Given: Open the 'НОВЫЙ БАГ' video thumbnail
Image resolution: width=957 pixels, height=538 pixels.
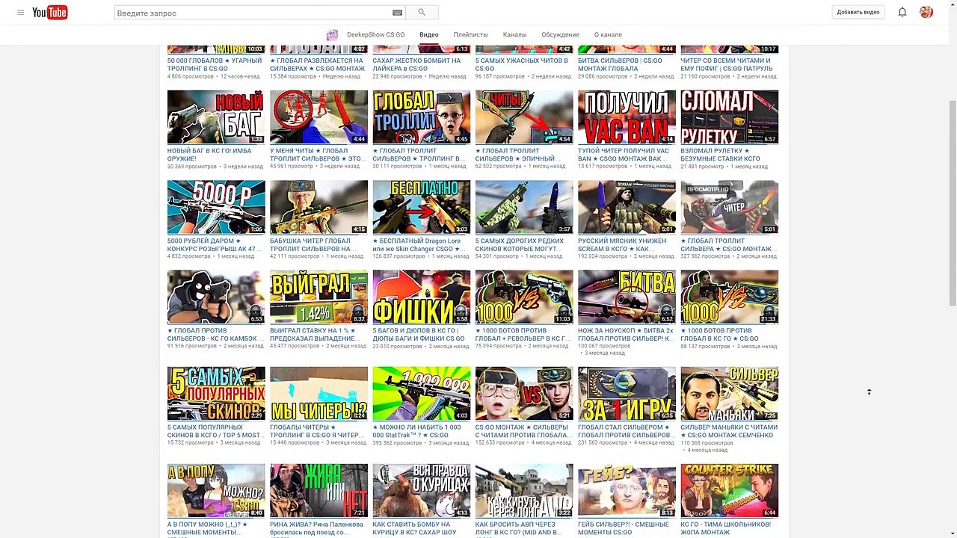Looking at the screenshot, I should coord(216,117).
